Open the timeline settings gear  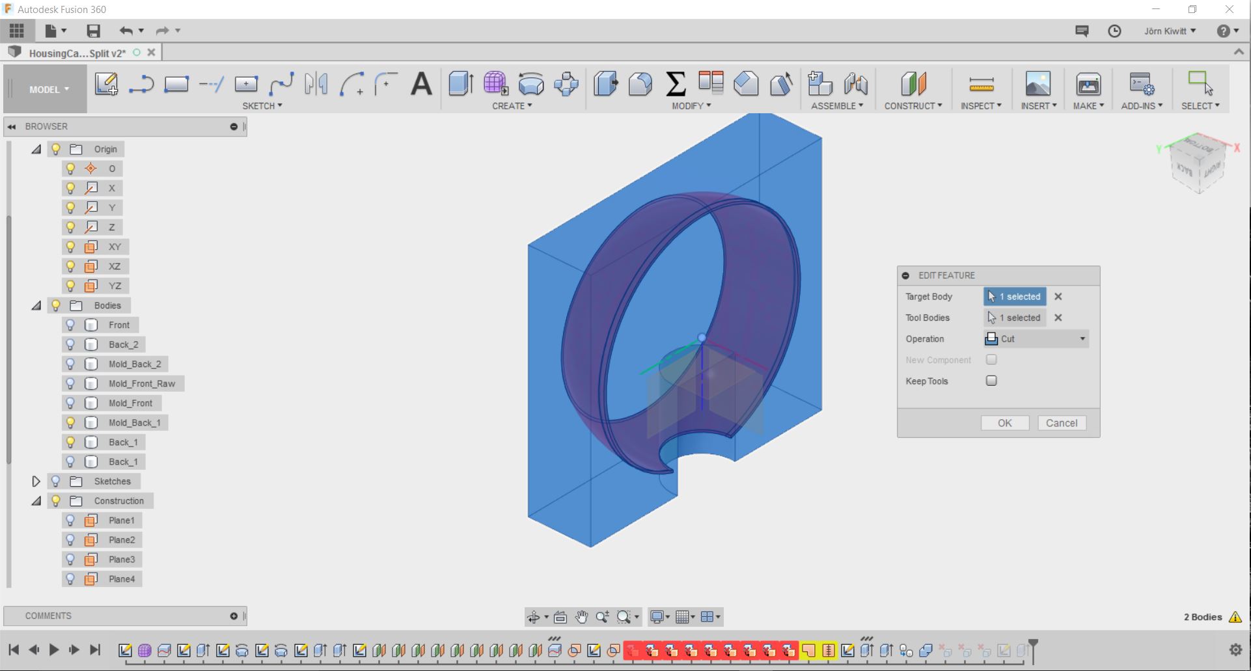click(1235, 650)
